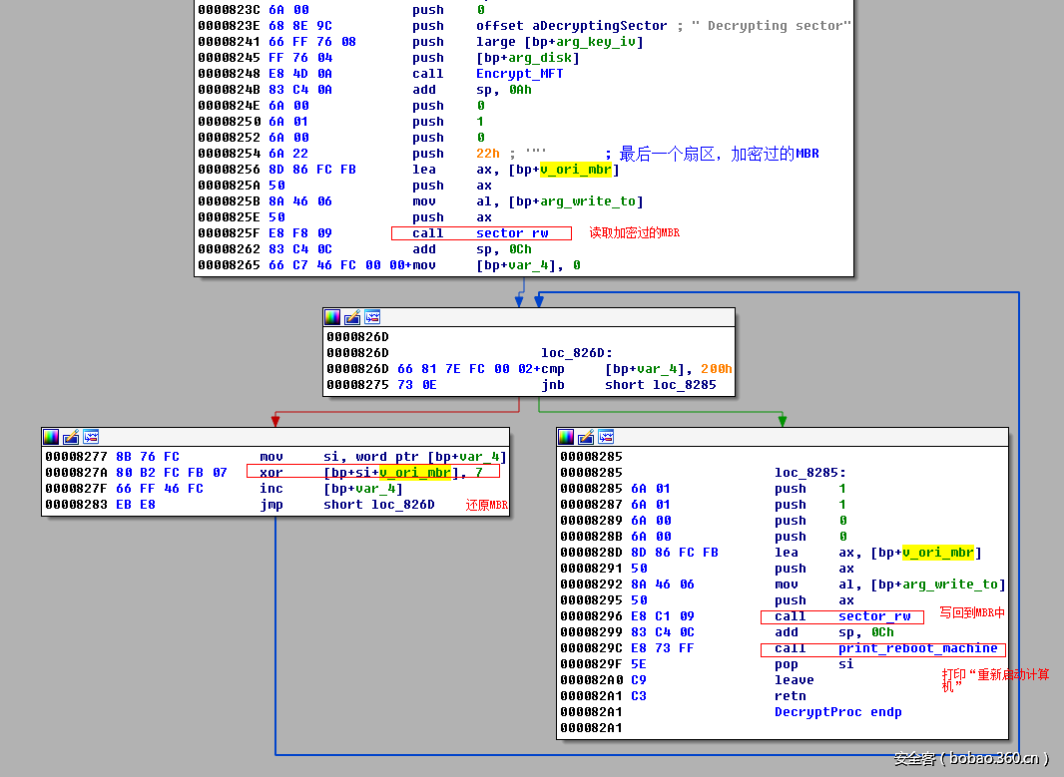Click the pencil edit icon on the xor loop block

71,437
